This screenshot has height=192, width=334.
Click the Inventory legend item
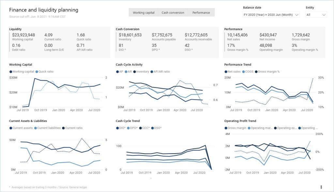pyautogui.click(x=141, y=72)
